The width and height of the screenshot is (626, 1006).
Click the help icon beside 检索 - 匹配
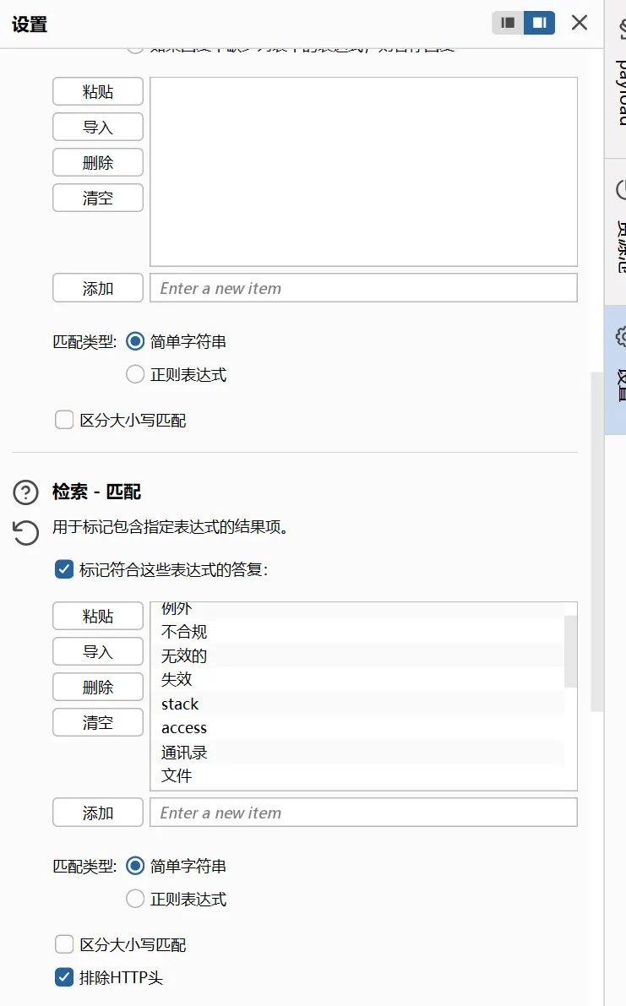[26, 492]
